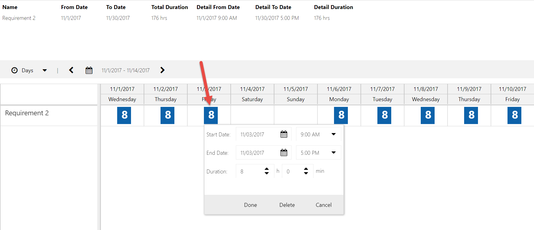Open the calendar picker in the toolbar
This screenshot has height=230, width=534.
pyautogui.click(x=89, y=70)
